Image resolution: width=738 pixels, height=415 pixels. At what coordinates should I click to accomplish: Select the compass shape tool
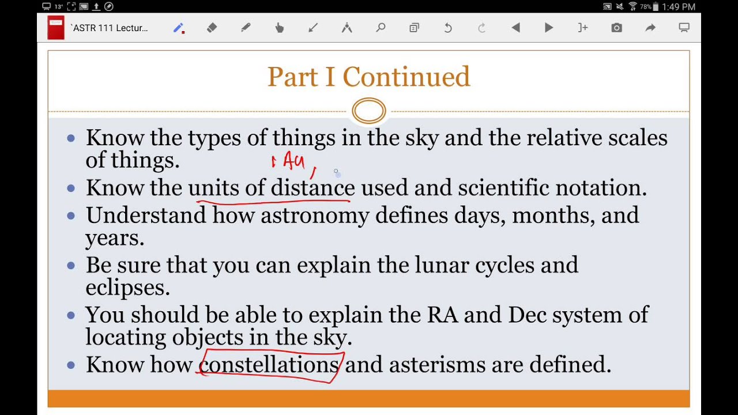tap(347, 28)
